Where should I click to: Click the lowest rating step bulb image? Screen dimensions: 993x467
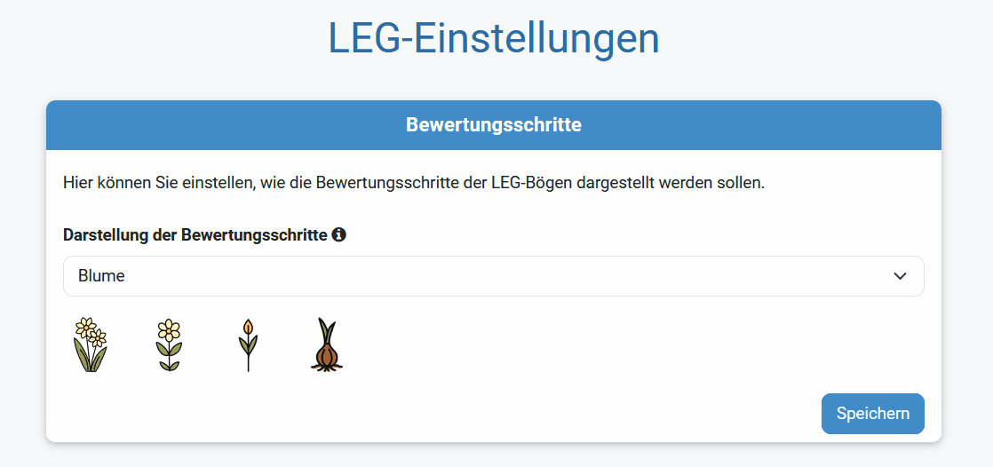327,344
